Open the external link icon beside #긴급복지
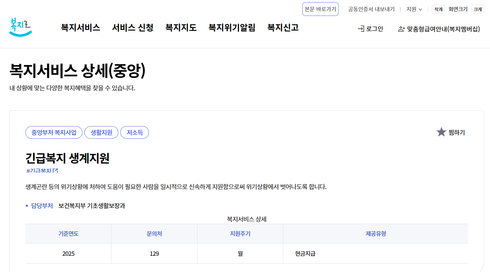The image size is (490, 272). [x=56, y=171]
